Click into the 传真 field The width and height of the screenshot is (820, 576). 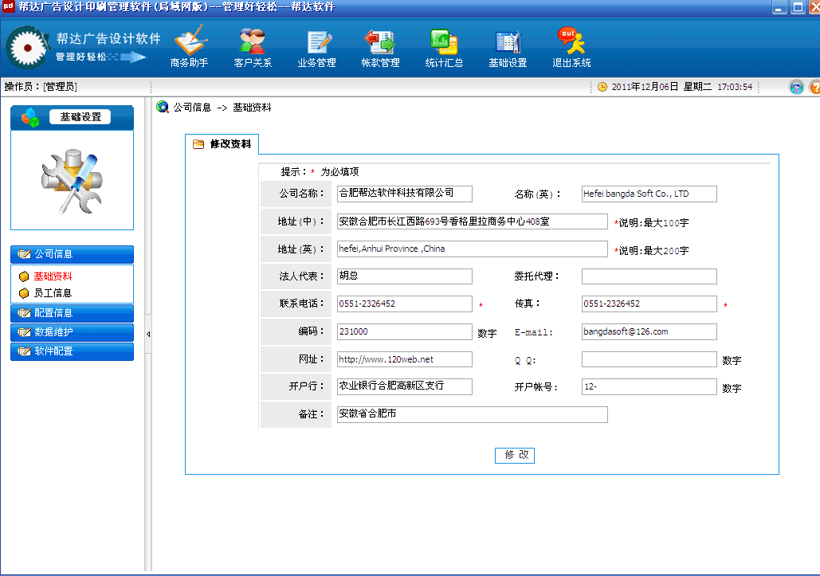[x=649, y=304]
